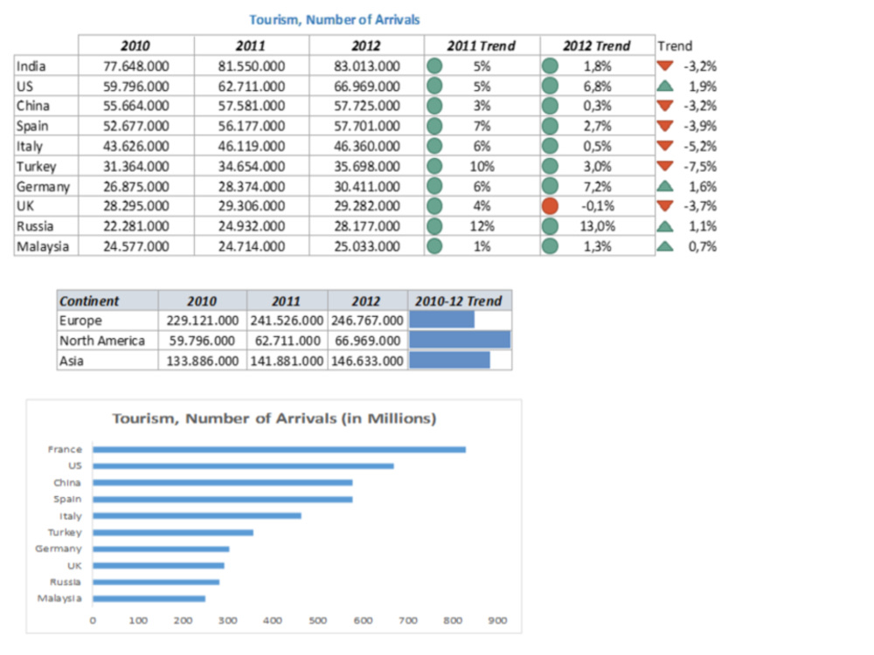Select the cell containing 30.411.000
Image resolution: width=874 pixels, height=655 pixels.
pos(367,187)
